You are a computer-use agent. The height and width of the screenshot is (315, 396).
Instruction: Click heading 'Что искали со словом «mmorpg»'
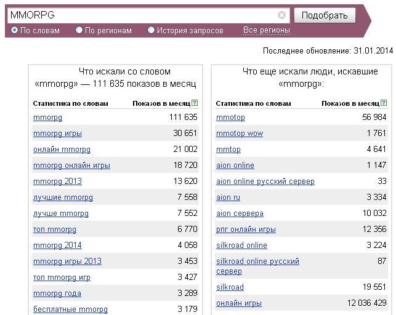(115, 78)
